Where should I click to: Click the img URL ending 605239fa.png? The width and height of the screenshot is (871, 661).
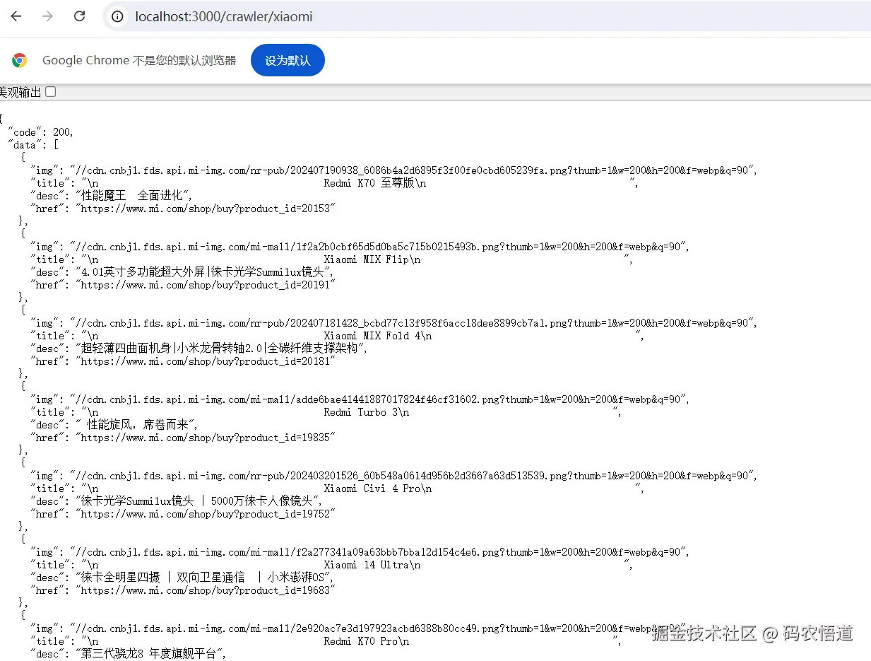pyautogui.click(x=413, y=170)
